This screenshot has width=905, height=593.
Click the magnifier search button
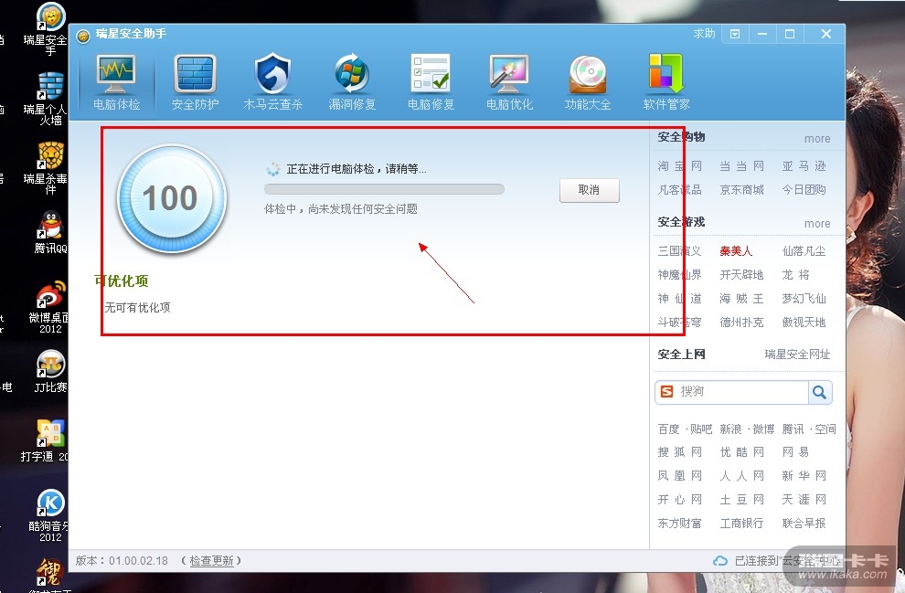[820, 392]
